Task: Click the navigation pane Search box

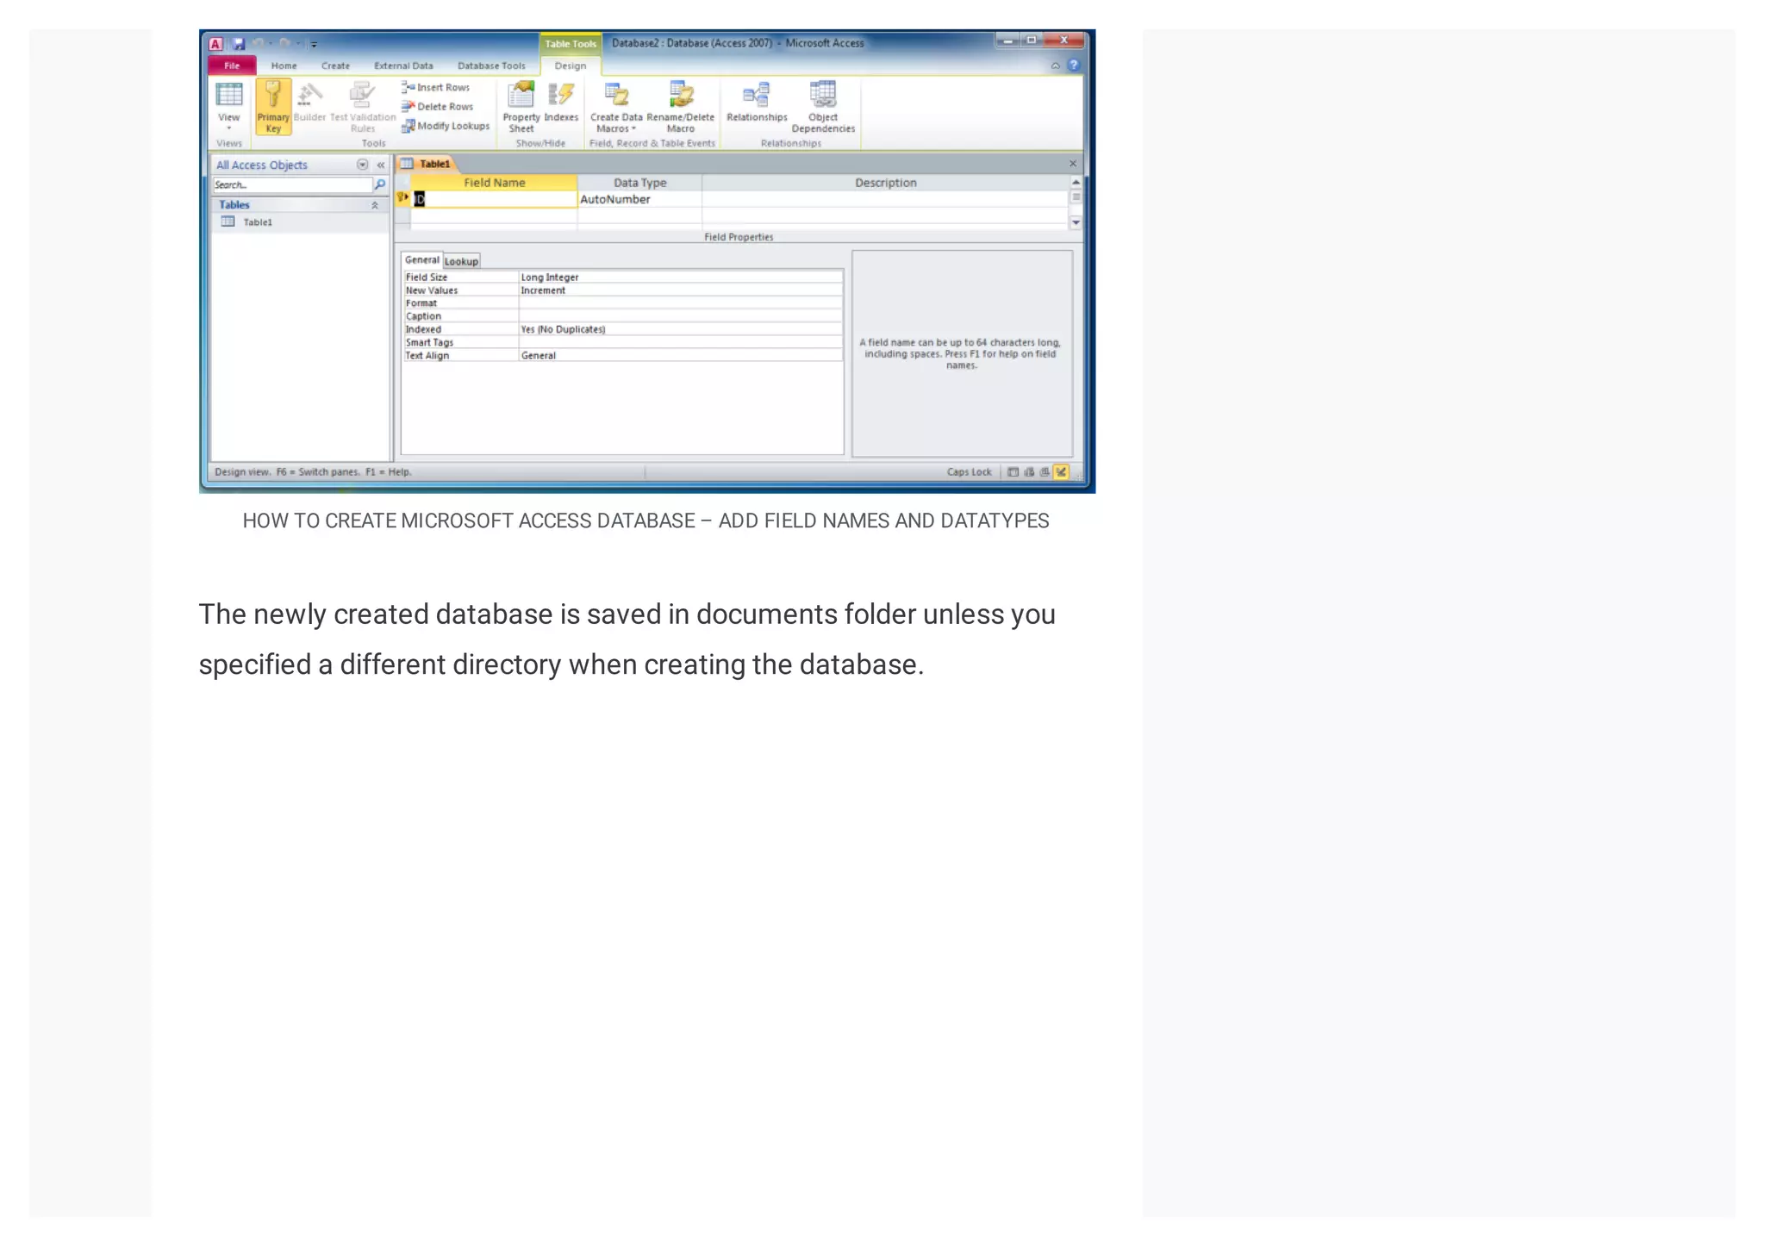Action: point(292,184)
